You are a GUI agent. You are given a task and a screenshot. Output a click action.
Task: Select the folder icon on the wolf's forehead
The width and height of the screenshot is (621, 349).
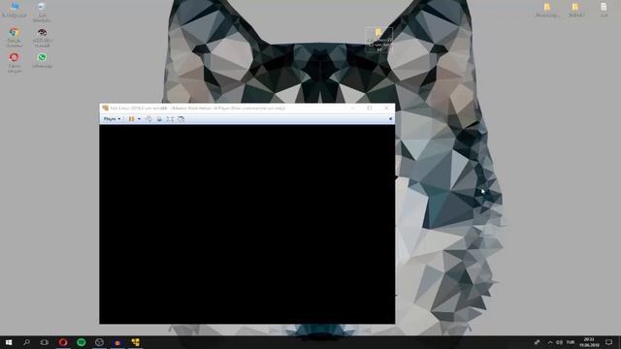coord(379,40)
